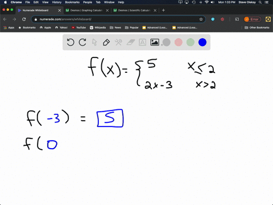Viewport: 273px width, 205px height.
Task: Go forward with browser forward arrow
Action: click(x=14, y=19)
